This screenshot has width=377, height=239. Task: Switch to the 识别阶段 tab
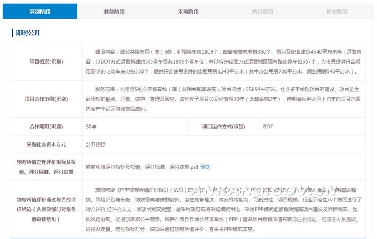coord(40,11)
